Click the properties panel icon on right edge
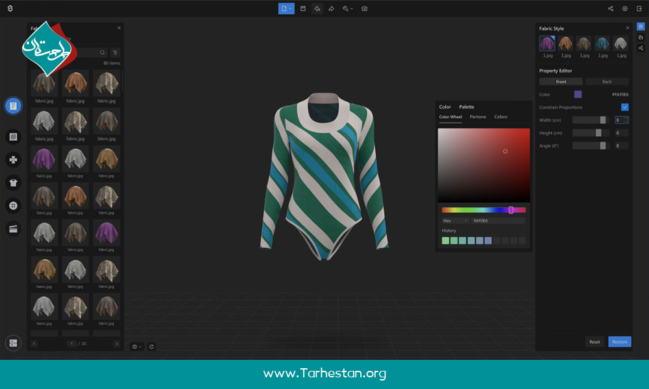649x389 pixels. 641,27
